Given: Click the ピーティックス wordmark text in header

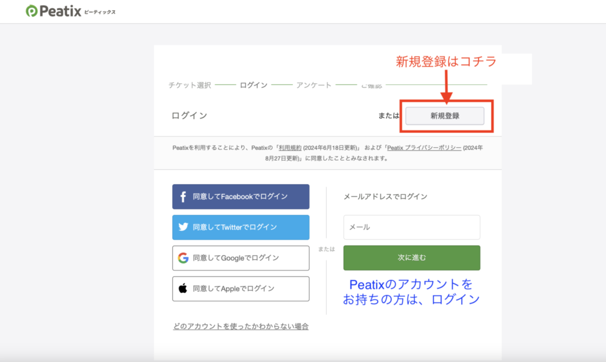Looking at the screenshot, I should point(100,12).
